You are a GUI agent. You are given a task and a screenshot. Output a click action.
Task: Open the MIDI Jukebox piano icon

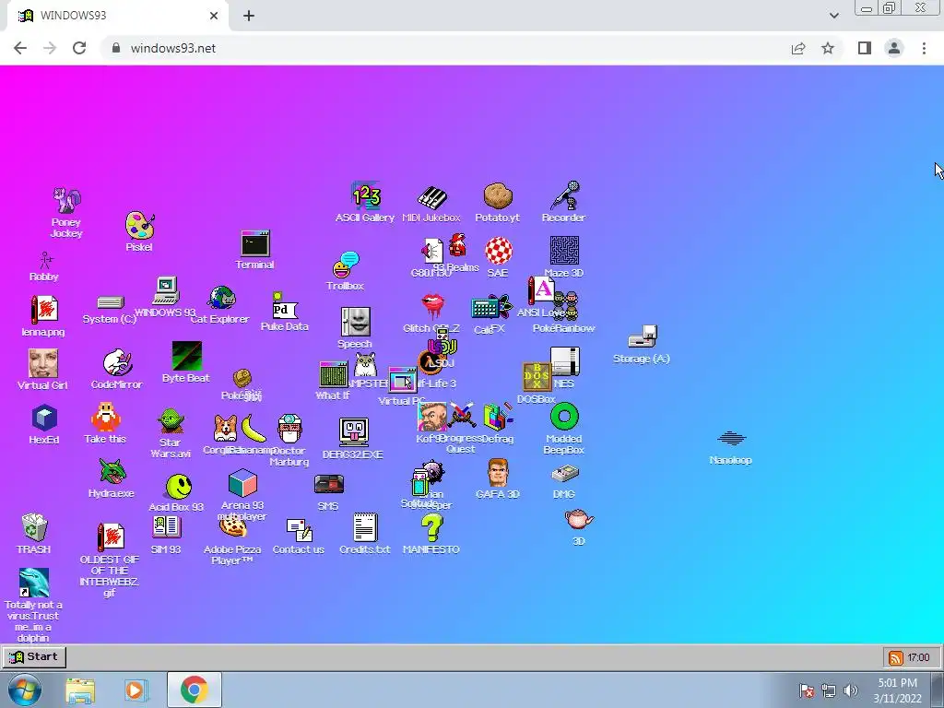point(431,197)
